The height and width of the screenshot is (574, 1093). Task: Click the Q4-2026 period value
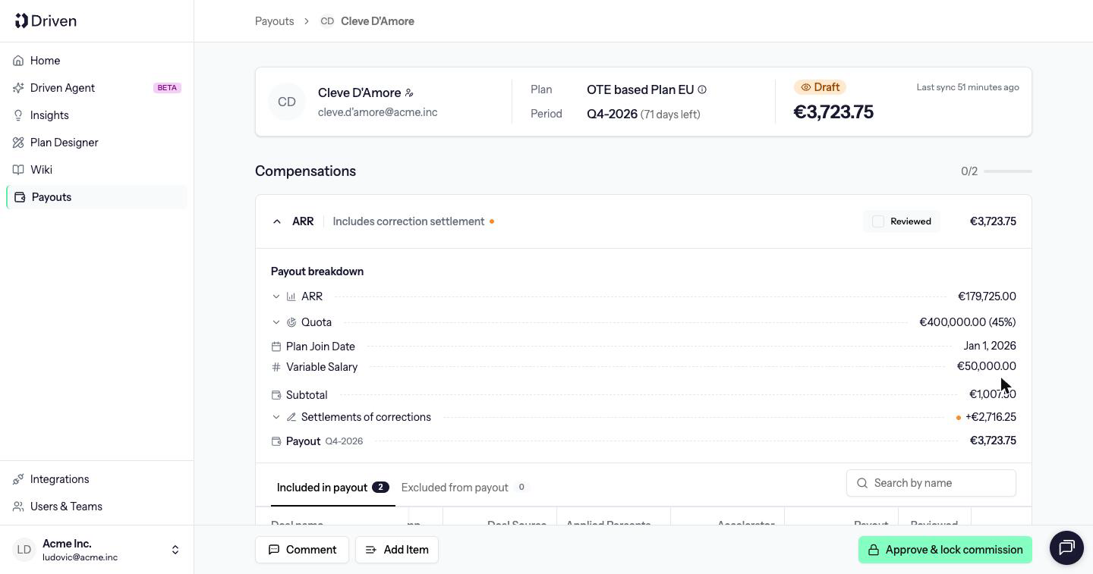click(612, 114)
